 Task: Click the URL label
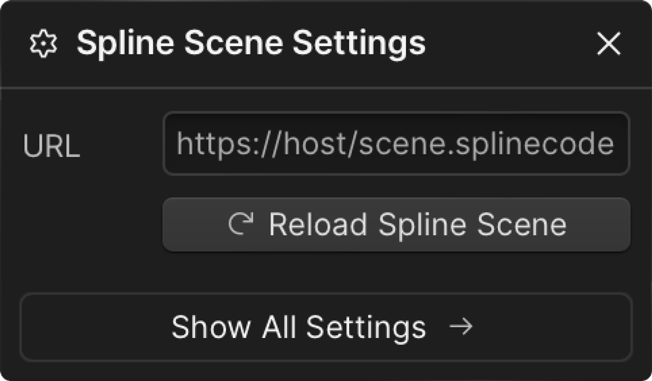click(x=52, y=146)
